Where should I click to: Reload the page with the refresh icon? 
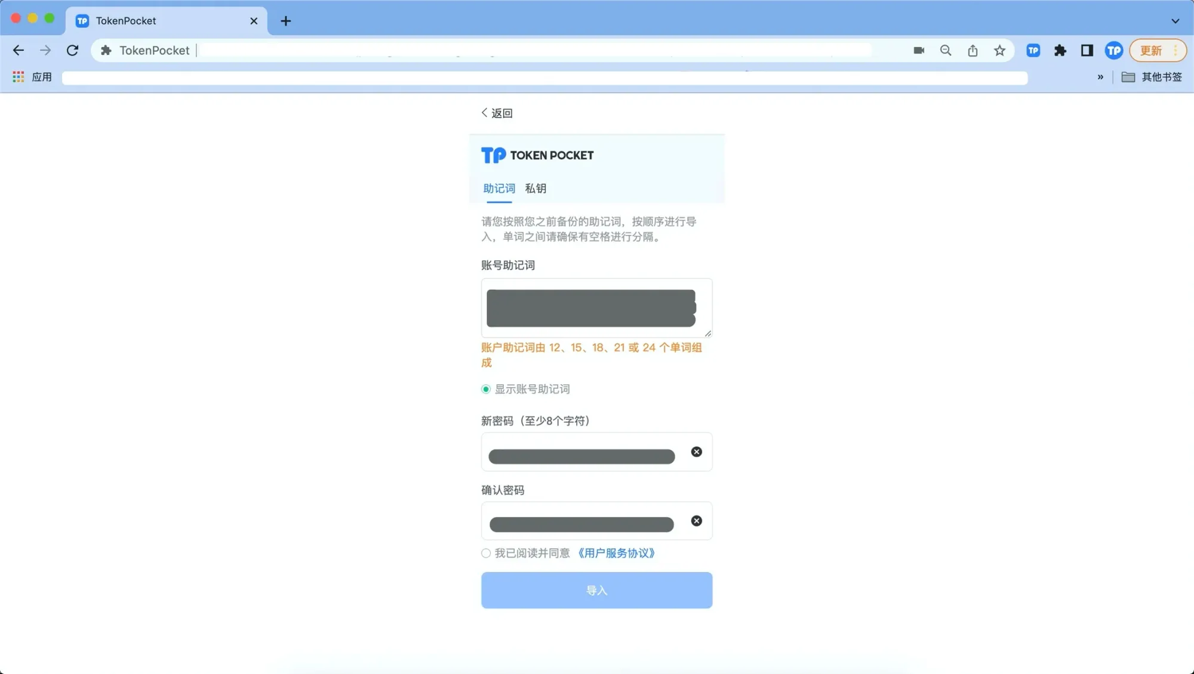point(72,51)
